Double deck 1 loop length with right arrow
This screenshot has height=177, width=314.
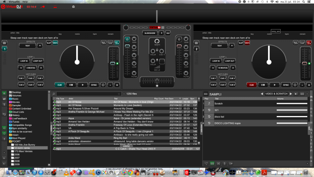pos(41,68)
